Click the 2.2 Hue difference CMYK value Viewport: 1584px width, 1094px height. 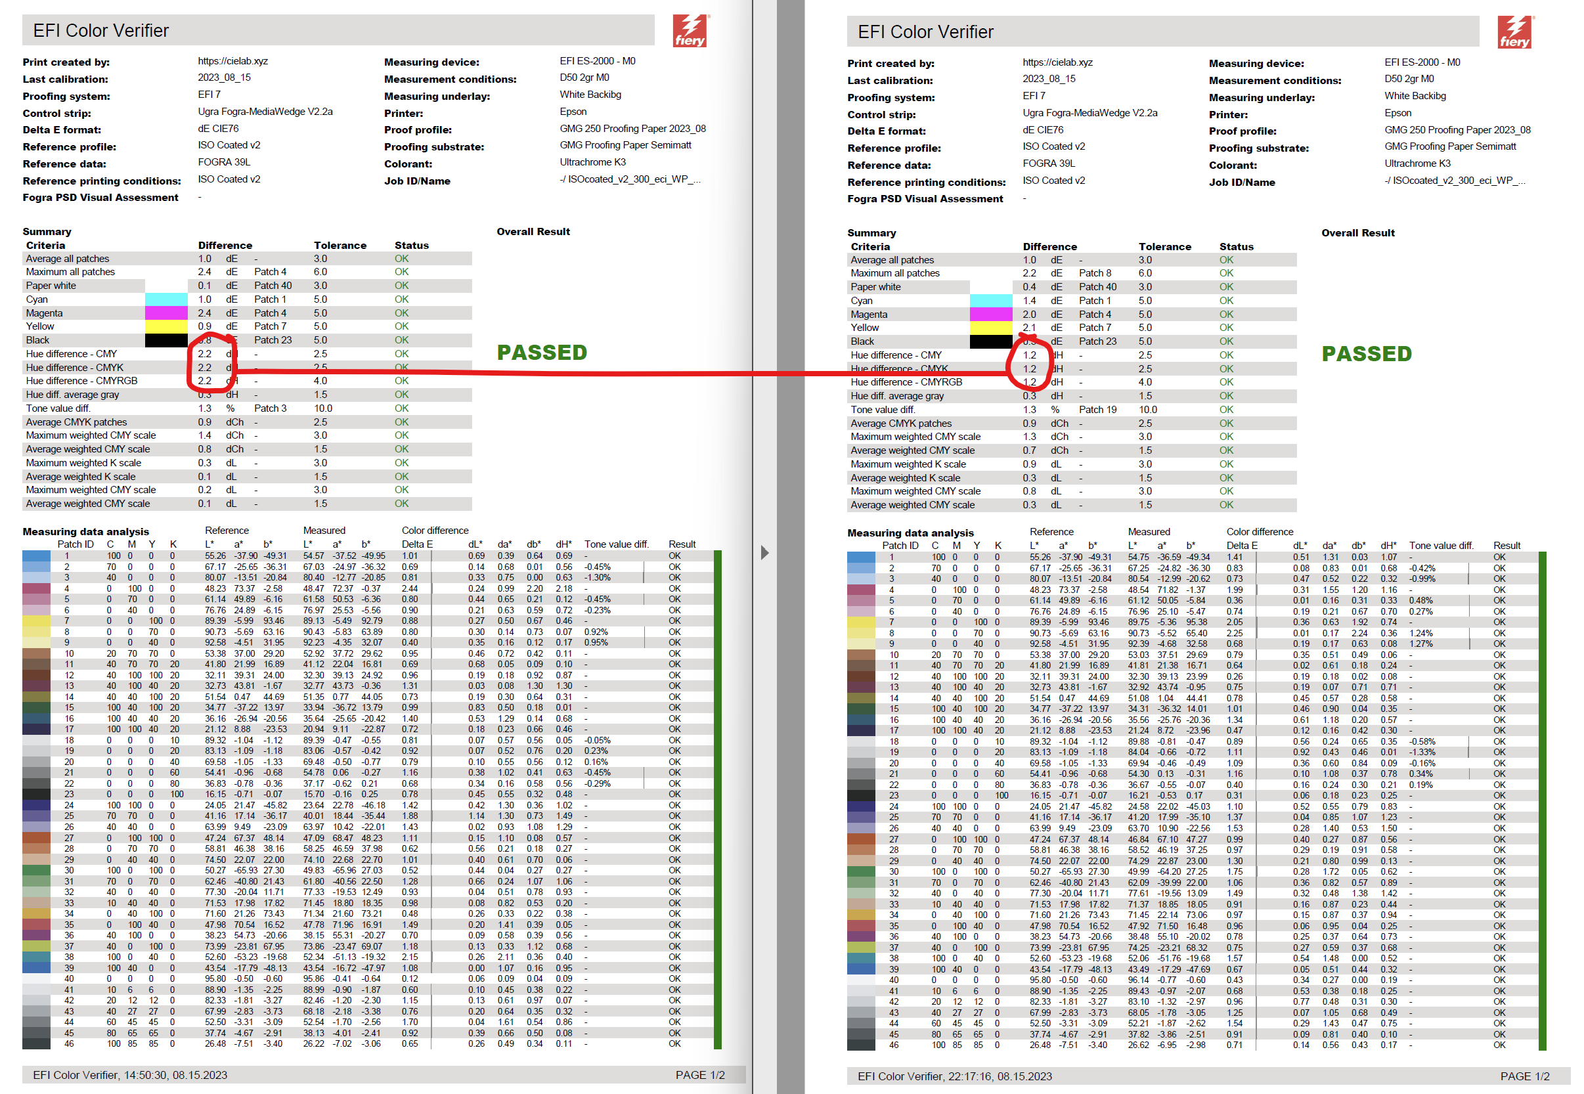[x=204, y=368]
